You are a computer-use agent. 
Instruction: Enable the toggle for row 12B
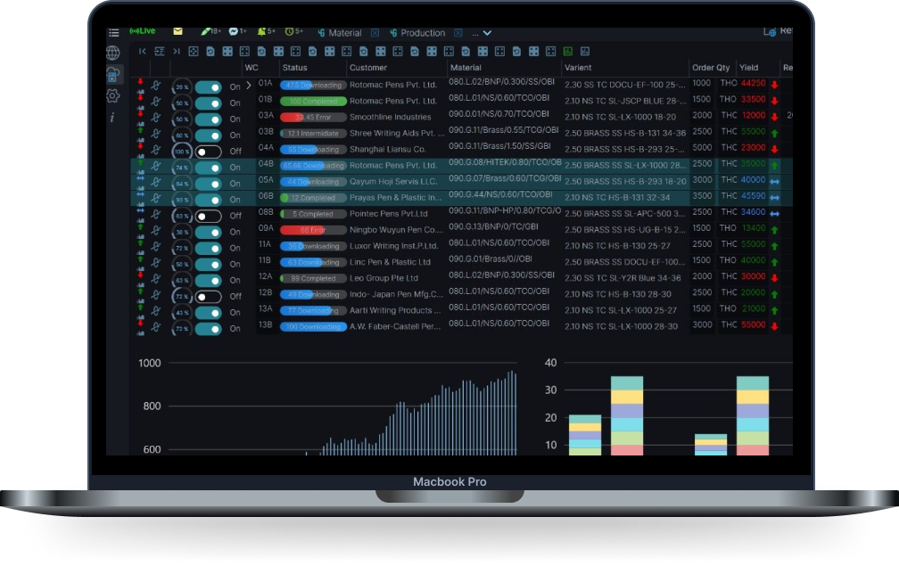[208, 296]
